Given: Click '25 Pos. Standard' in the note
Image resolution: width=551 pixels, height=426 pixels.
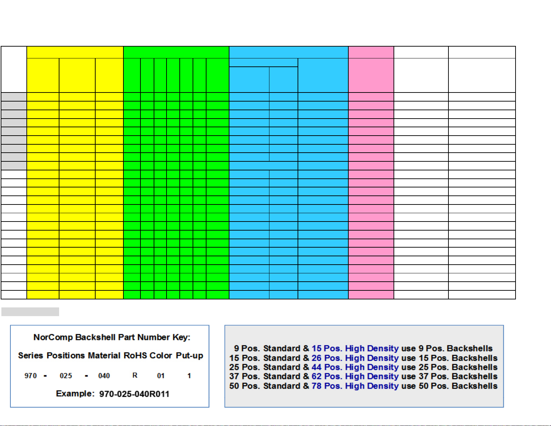Looking at the screenshot, I should click(x=265, y=367).
